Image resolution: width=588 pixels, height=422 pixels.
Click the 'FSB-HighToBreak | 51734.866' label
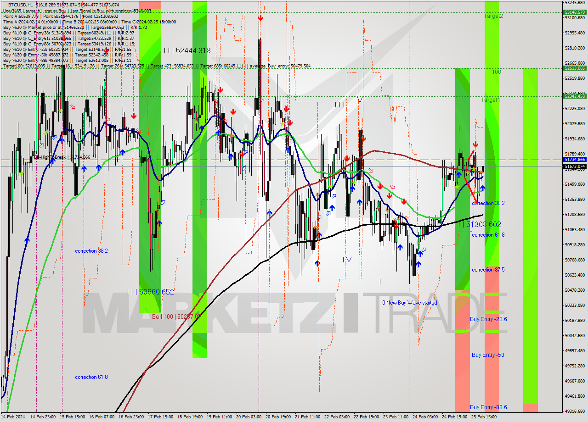[60, 157]
